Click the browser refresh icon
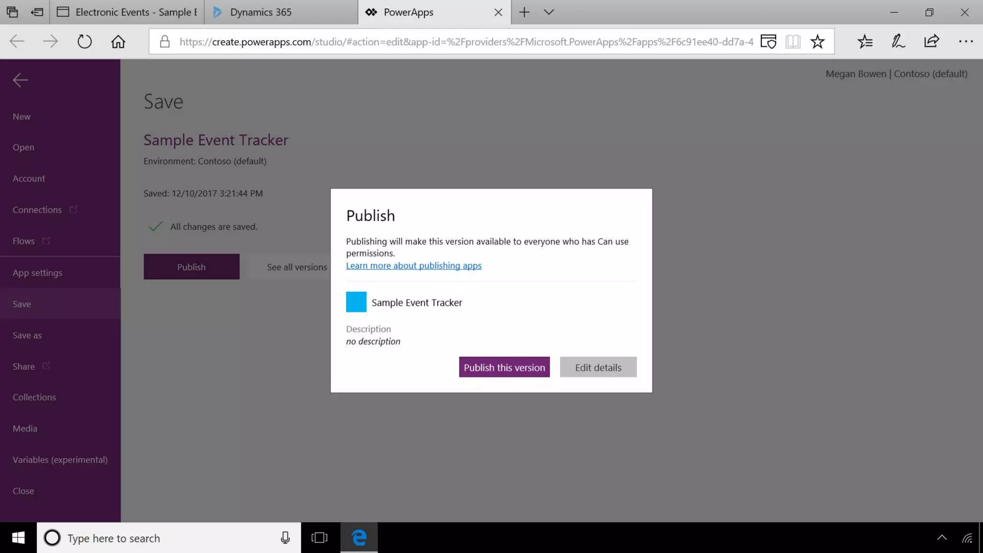 [84, 41]
